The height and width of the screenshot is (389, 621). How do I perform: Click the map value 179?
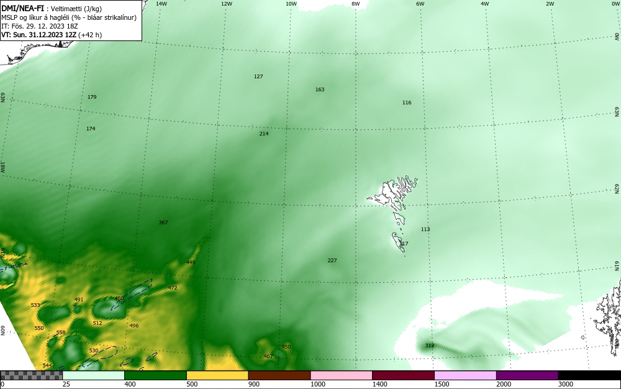[x=92, y=97]
